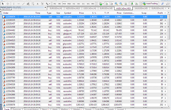Open the EURUSDm,M5 chart tab
The width and height of the screenshot is (171, 110).
[106, 8]
